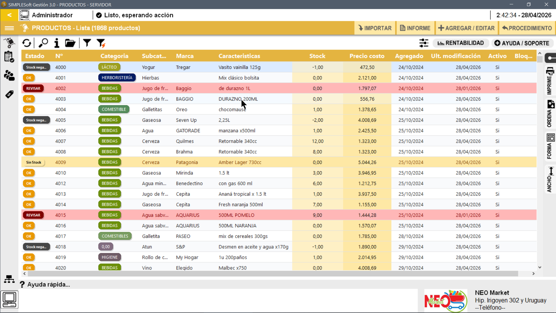Select the 'Amber Lager 730cc' cell
The image size is (556, 313).
click(x=240, y=162)
